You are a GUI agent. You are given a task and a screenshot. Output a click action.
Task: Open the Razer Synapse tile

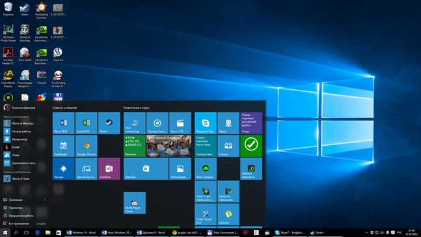coord(206,169)
